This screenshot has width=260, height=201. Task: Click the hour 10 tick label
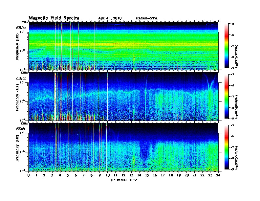pyautogui.click(x=108, y=175)
